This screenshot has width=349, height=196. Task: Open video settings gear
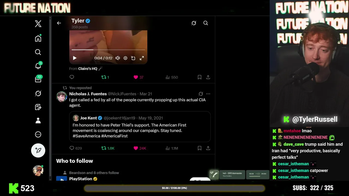(x=125, y=58)
